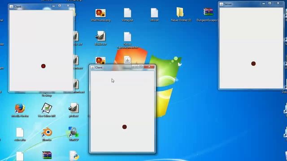The width and height of the screenshot is (287, 161).
Task: Select the GIMP file below XNAThumb.png
Action: coord(100,36)
